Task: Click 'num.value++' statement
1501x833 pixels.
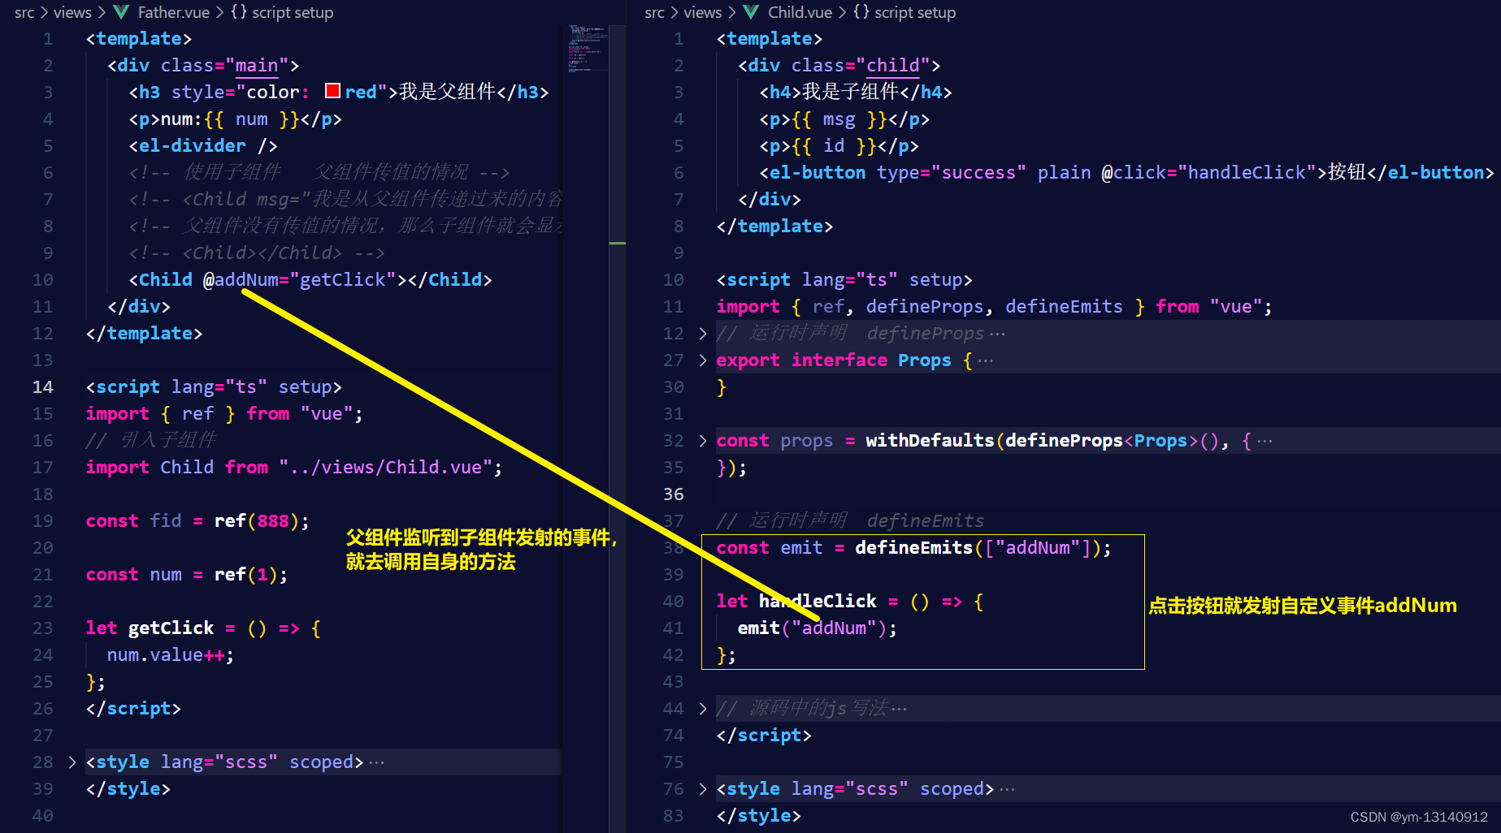Action: click(170, 654)
